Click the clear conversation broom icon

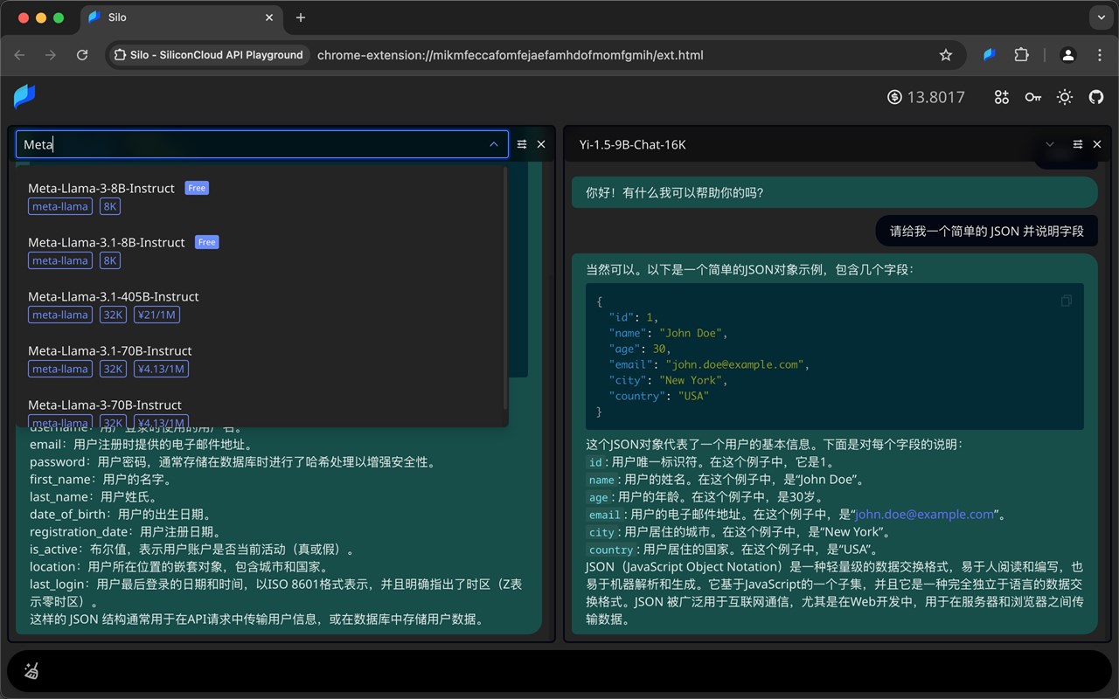point(31,671)
